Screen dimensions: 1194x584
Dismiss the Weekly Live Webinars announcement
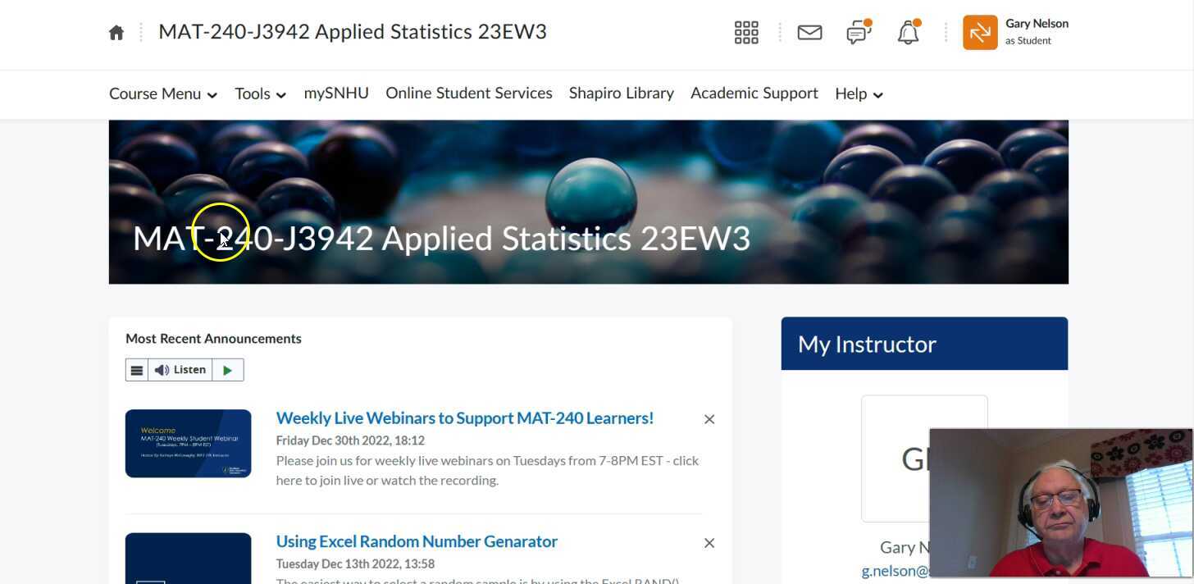click(709, 419)
